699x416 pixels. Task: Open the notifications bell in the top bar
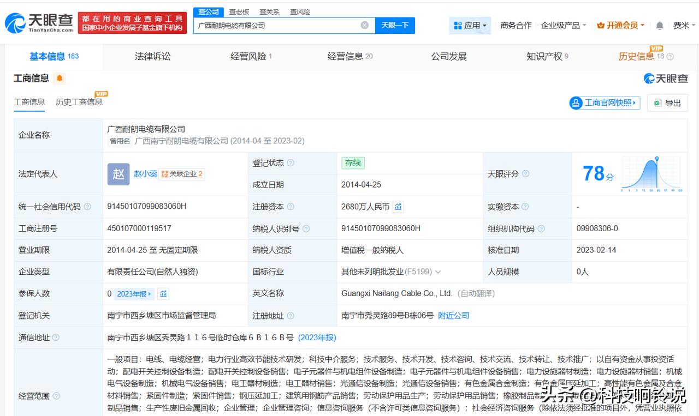pos(660,26)
